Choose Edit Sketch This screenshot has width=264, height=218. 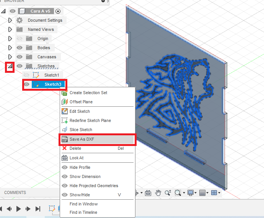pyautogui.click(x=98, y=111)
